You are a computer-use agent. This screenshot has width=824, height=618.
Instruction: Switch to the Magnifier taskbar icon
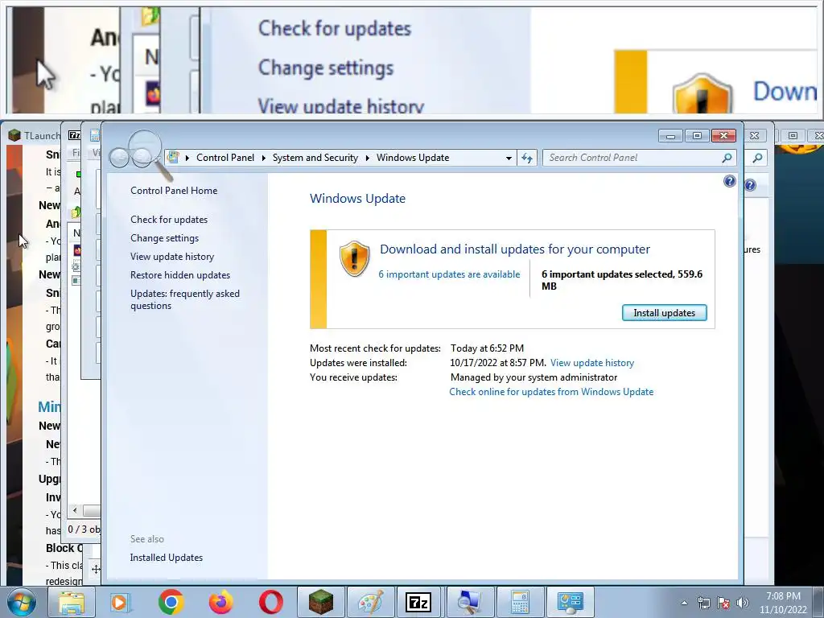(469, 602)
